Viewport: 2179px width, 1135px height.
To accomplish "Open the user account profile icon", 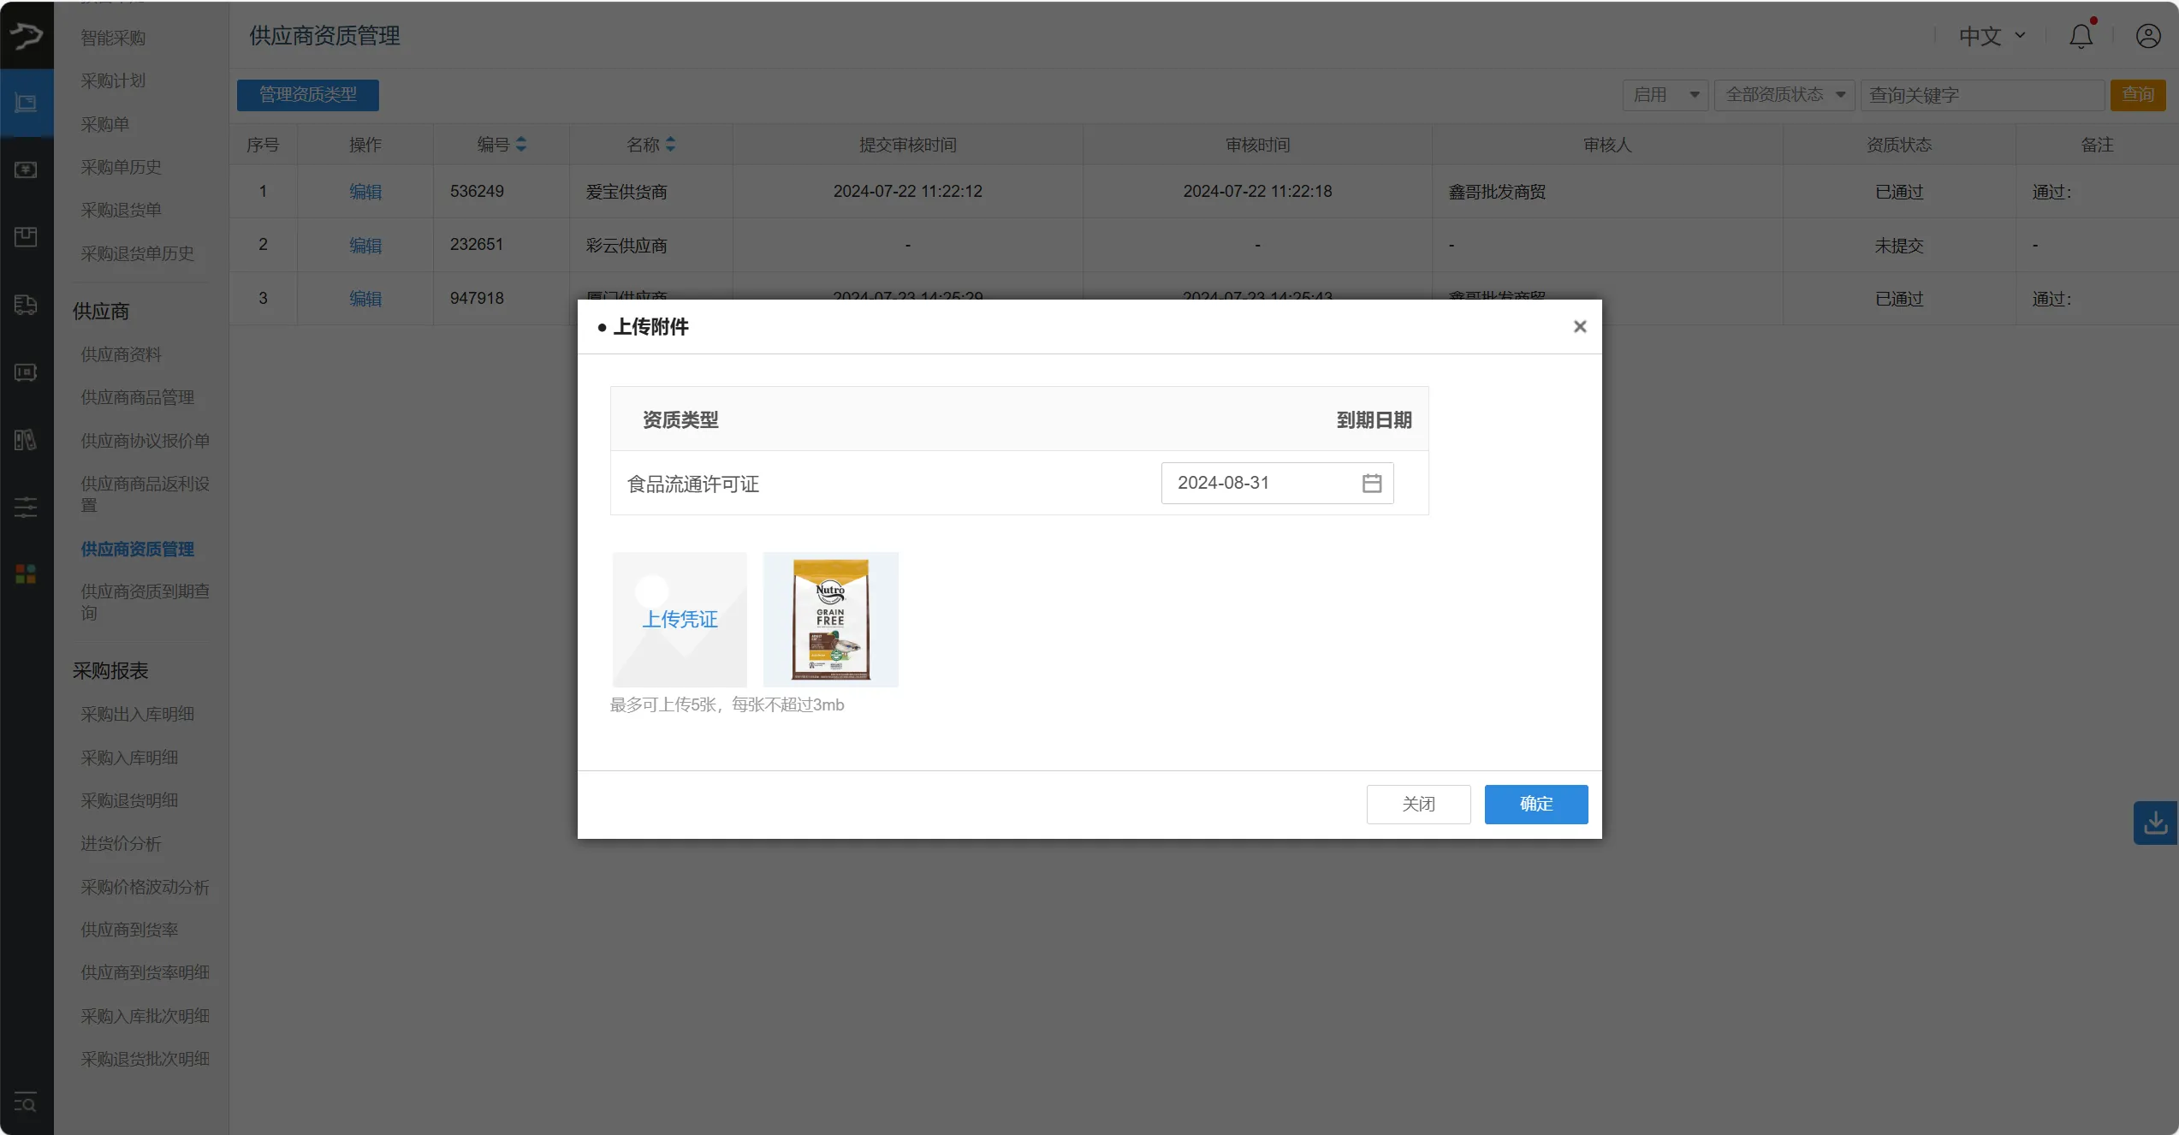I will point(2147,36).
